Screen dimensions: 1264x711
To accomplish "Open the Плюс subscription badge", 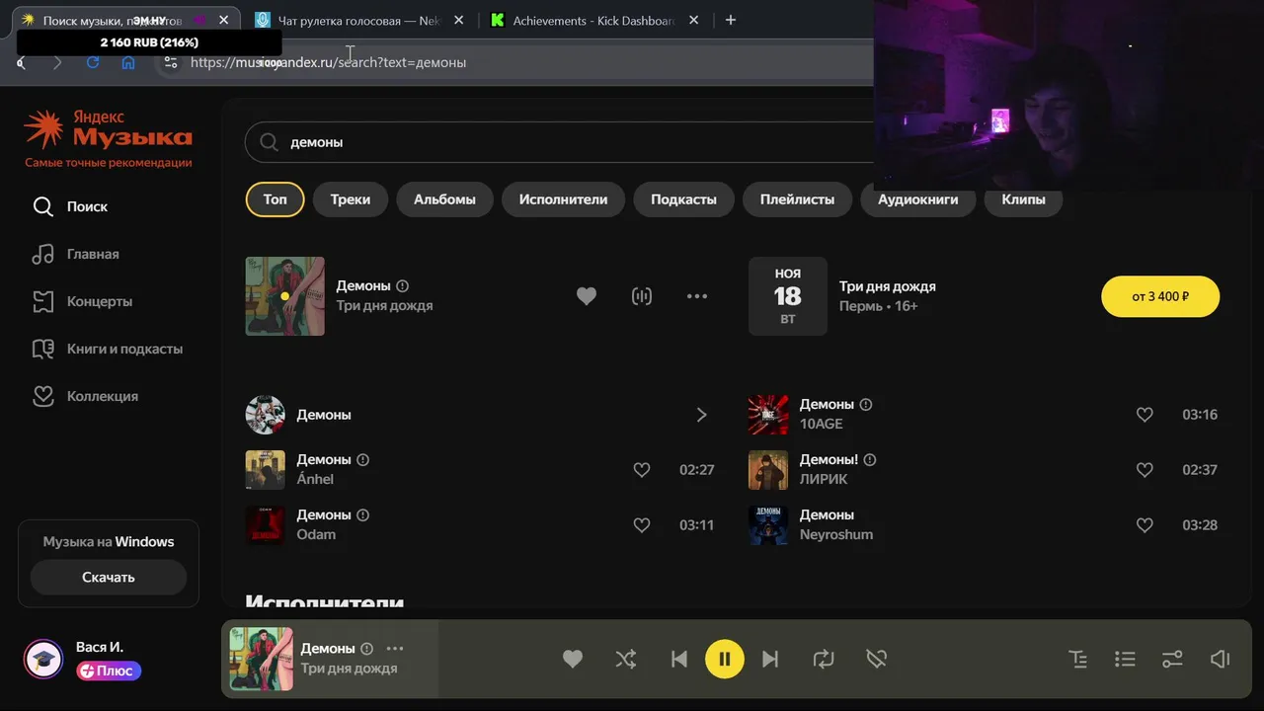I will pos(109,671).
